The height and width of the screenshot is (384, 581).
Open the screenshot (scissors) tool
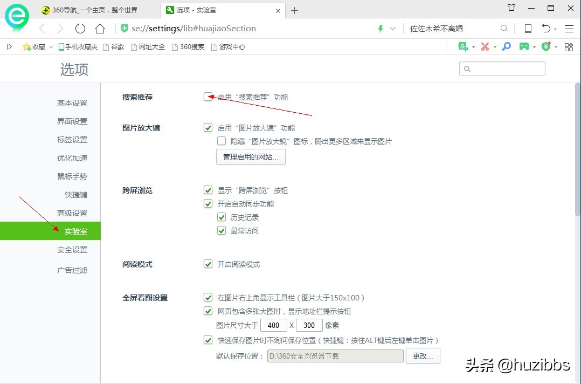[x=486, y=47]
